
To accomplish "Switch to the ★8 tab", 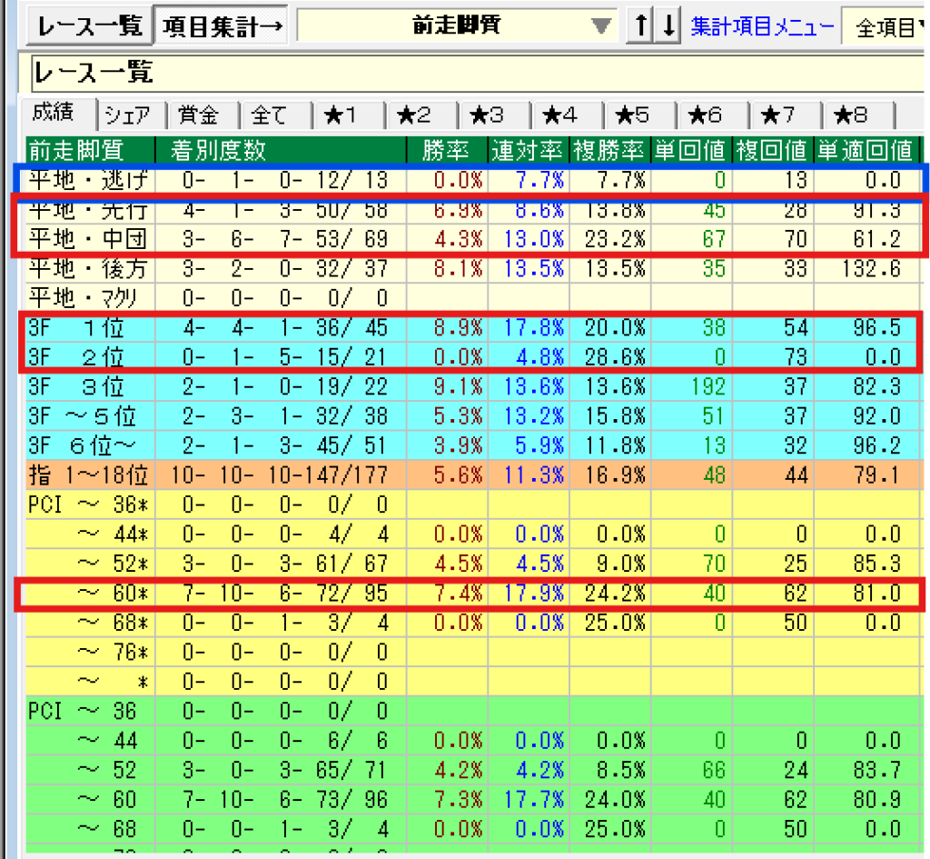I will [850, 115].
